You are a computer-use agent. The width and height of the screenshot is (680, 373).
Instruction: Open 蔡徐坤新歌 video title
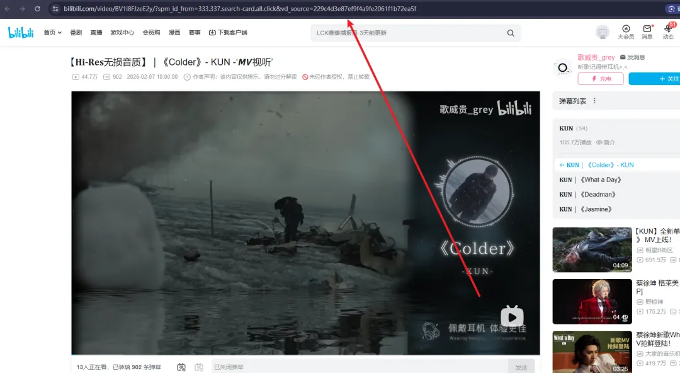(x=657, y=339)
